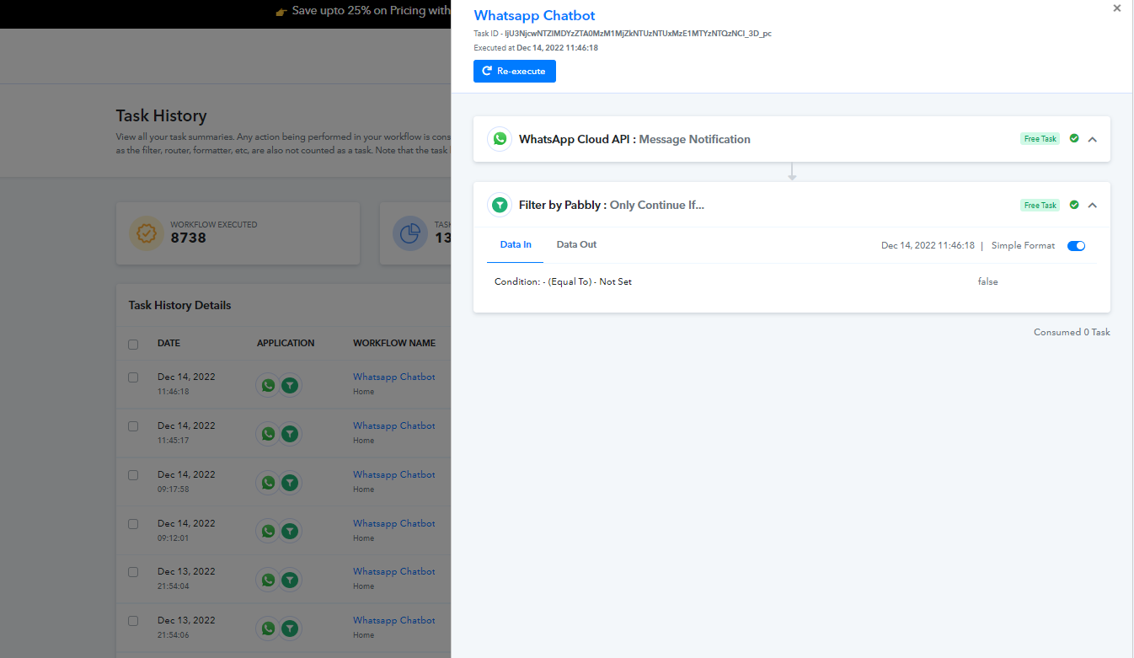The height and width of the screenshot is (658, 1134).
Task: Click the WhatsApp Cloud API : Message Notification title
Action: tap(634, 139)
